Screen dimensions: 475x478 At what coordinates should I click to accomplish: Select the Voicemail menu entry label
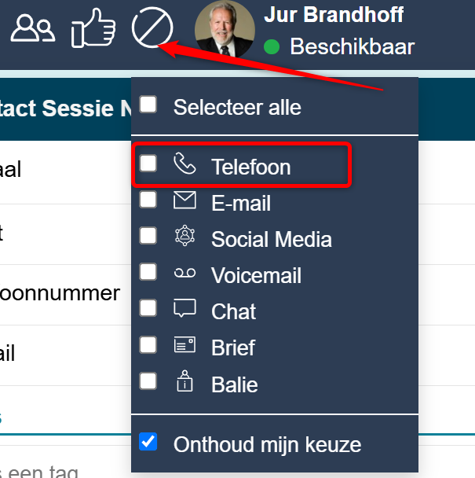point(257,275)
